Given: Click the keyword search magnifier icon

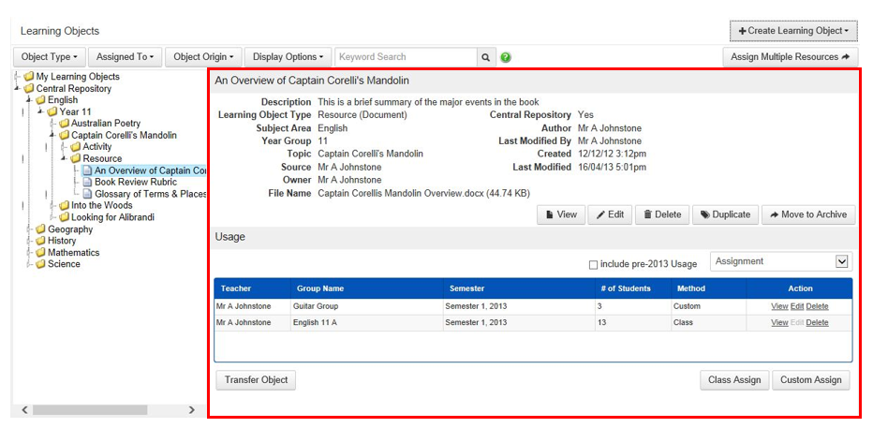Looking at the screenshot, I should (x=486, y=57).
